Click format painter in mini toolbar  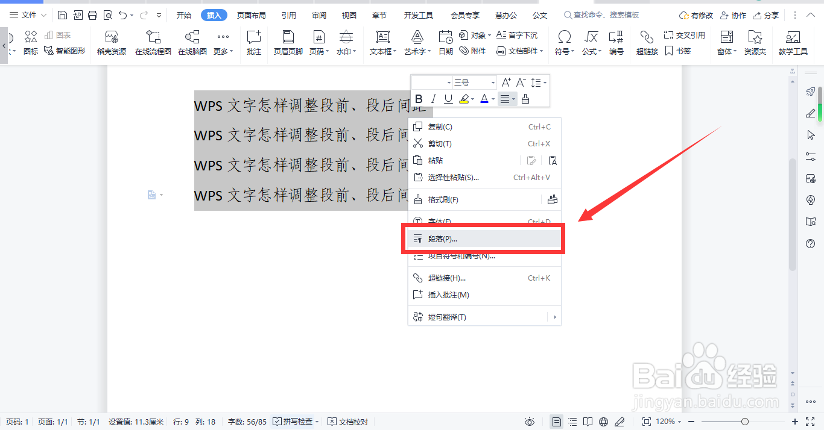pos(525,99)
